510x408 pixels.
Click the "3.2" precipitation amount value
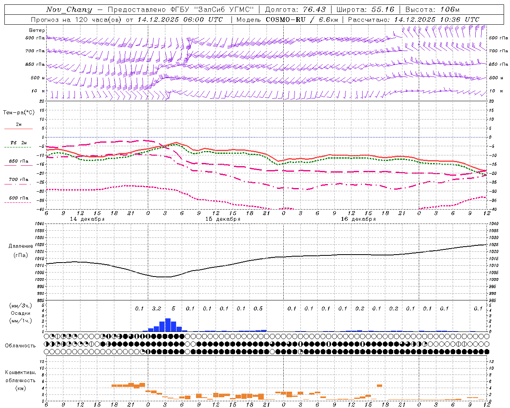tap(157, 309)
